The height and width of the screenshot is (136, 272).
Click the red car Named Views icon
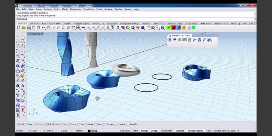83,27
